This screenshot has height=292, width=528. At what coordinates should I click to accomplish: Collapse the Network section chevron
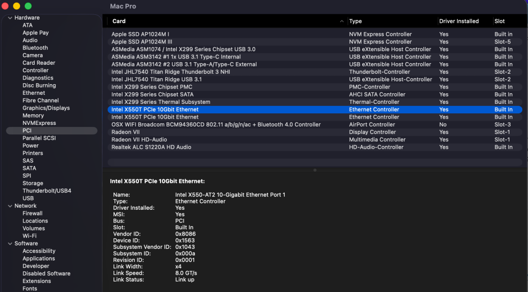[x=10, y=206]
